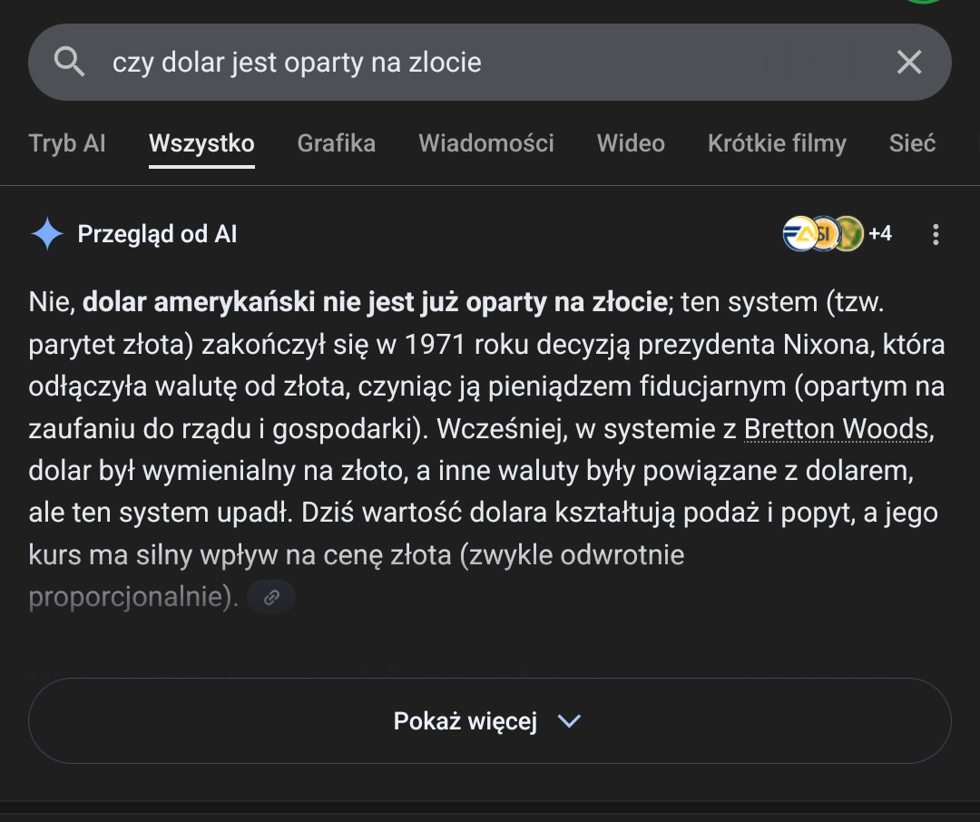Expand the overview with Pokaż więcej
Image resolution: width=980 pixels, height=822 pixels.
(489, 721)
